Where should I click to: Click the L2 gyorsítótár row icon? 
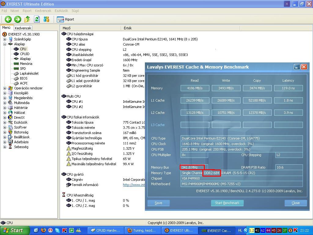pyautogui.click(x=69, y=86)
